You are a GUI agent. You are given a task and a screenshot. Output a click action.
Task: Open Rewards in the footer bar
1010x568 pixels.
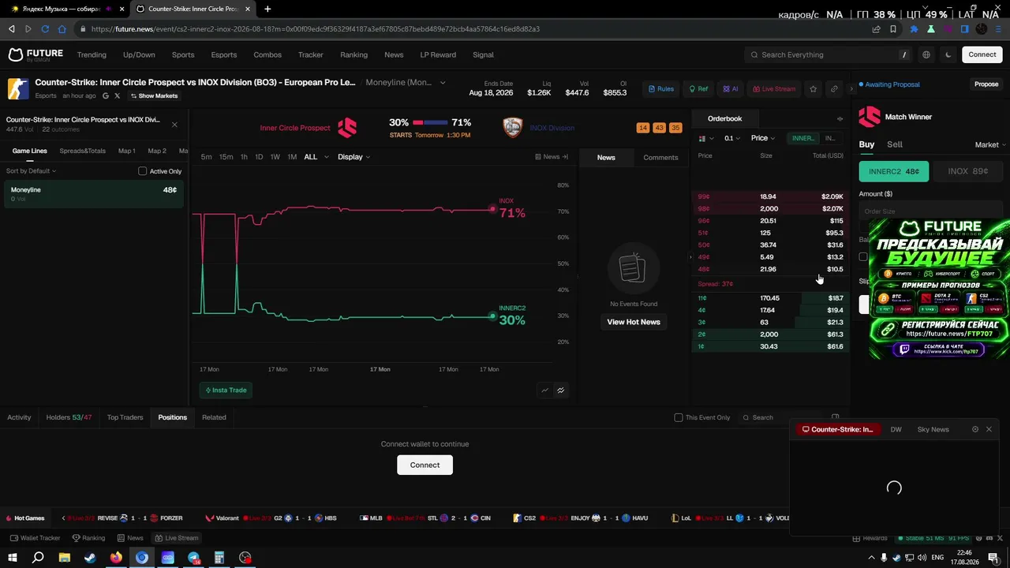[x=870, y=538]
